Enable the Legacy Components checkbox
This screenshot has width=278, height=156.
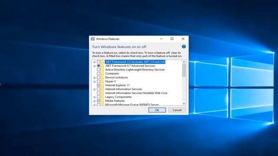pos(99,97)
